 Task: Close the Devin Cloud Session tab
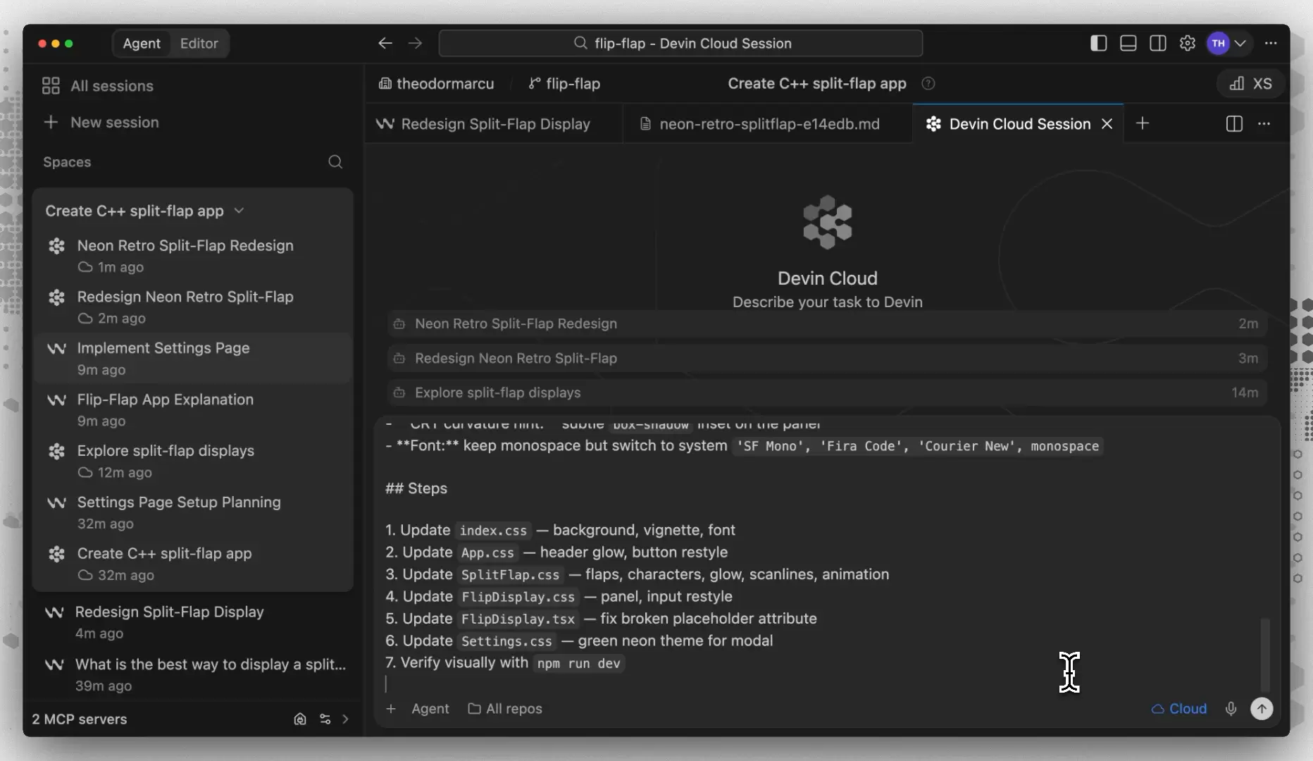point(1107,124)
